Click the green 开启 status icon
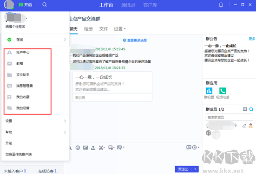 [x=25, y=5]
